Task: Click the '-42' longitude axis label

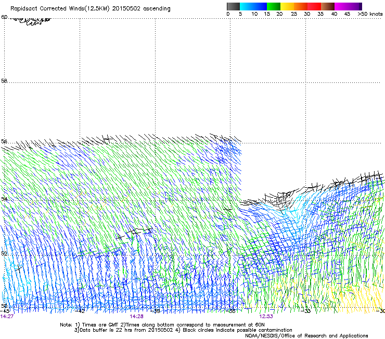Action: (x=80, y=311)
